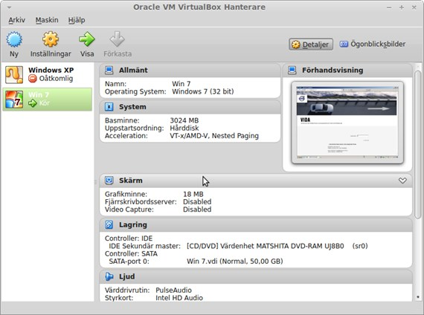424x315 pixels.
Task: Open the Allmänt section header
Action: coord(190,71)
